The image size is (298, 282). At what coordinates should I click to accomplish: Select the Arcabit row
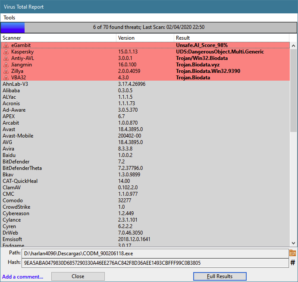tap(145, 123)
